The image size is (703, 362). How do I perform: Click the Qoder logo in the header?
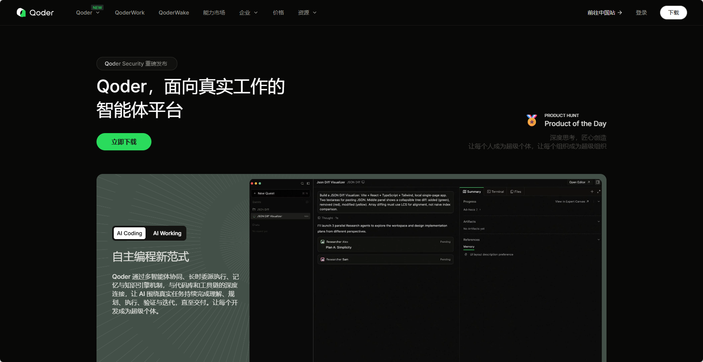[x=35, y=13]
